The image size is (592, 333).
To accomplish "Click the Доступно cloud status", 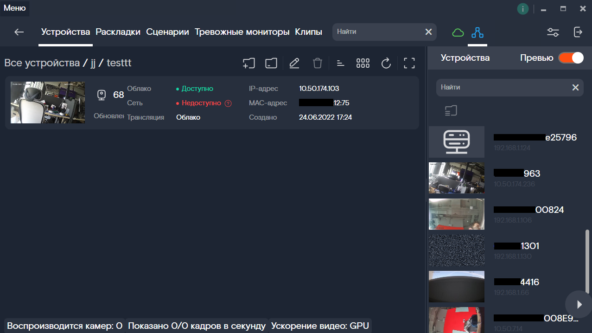I will click(197, 89).
